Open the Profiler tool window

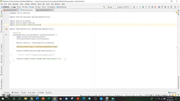coord(41,93)
